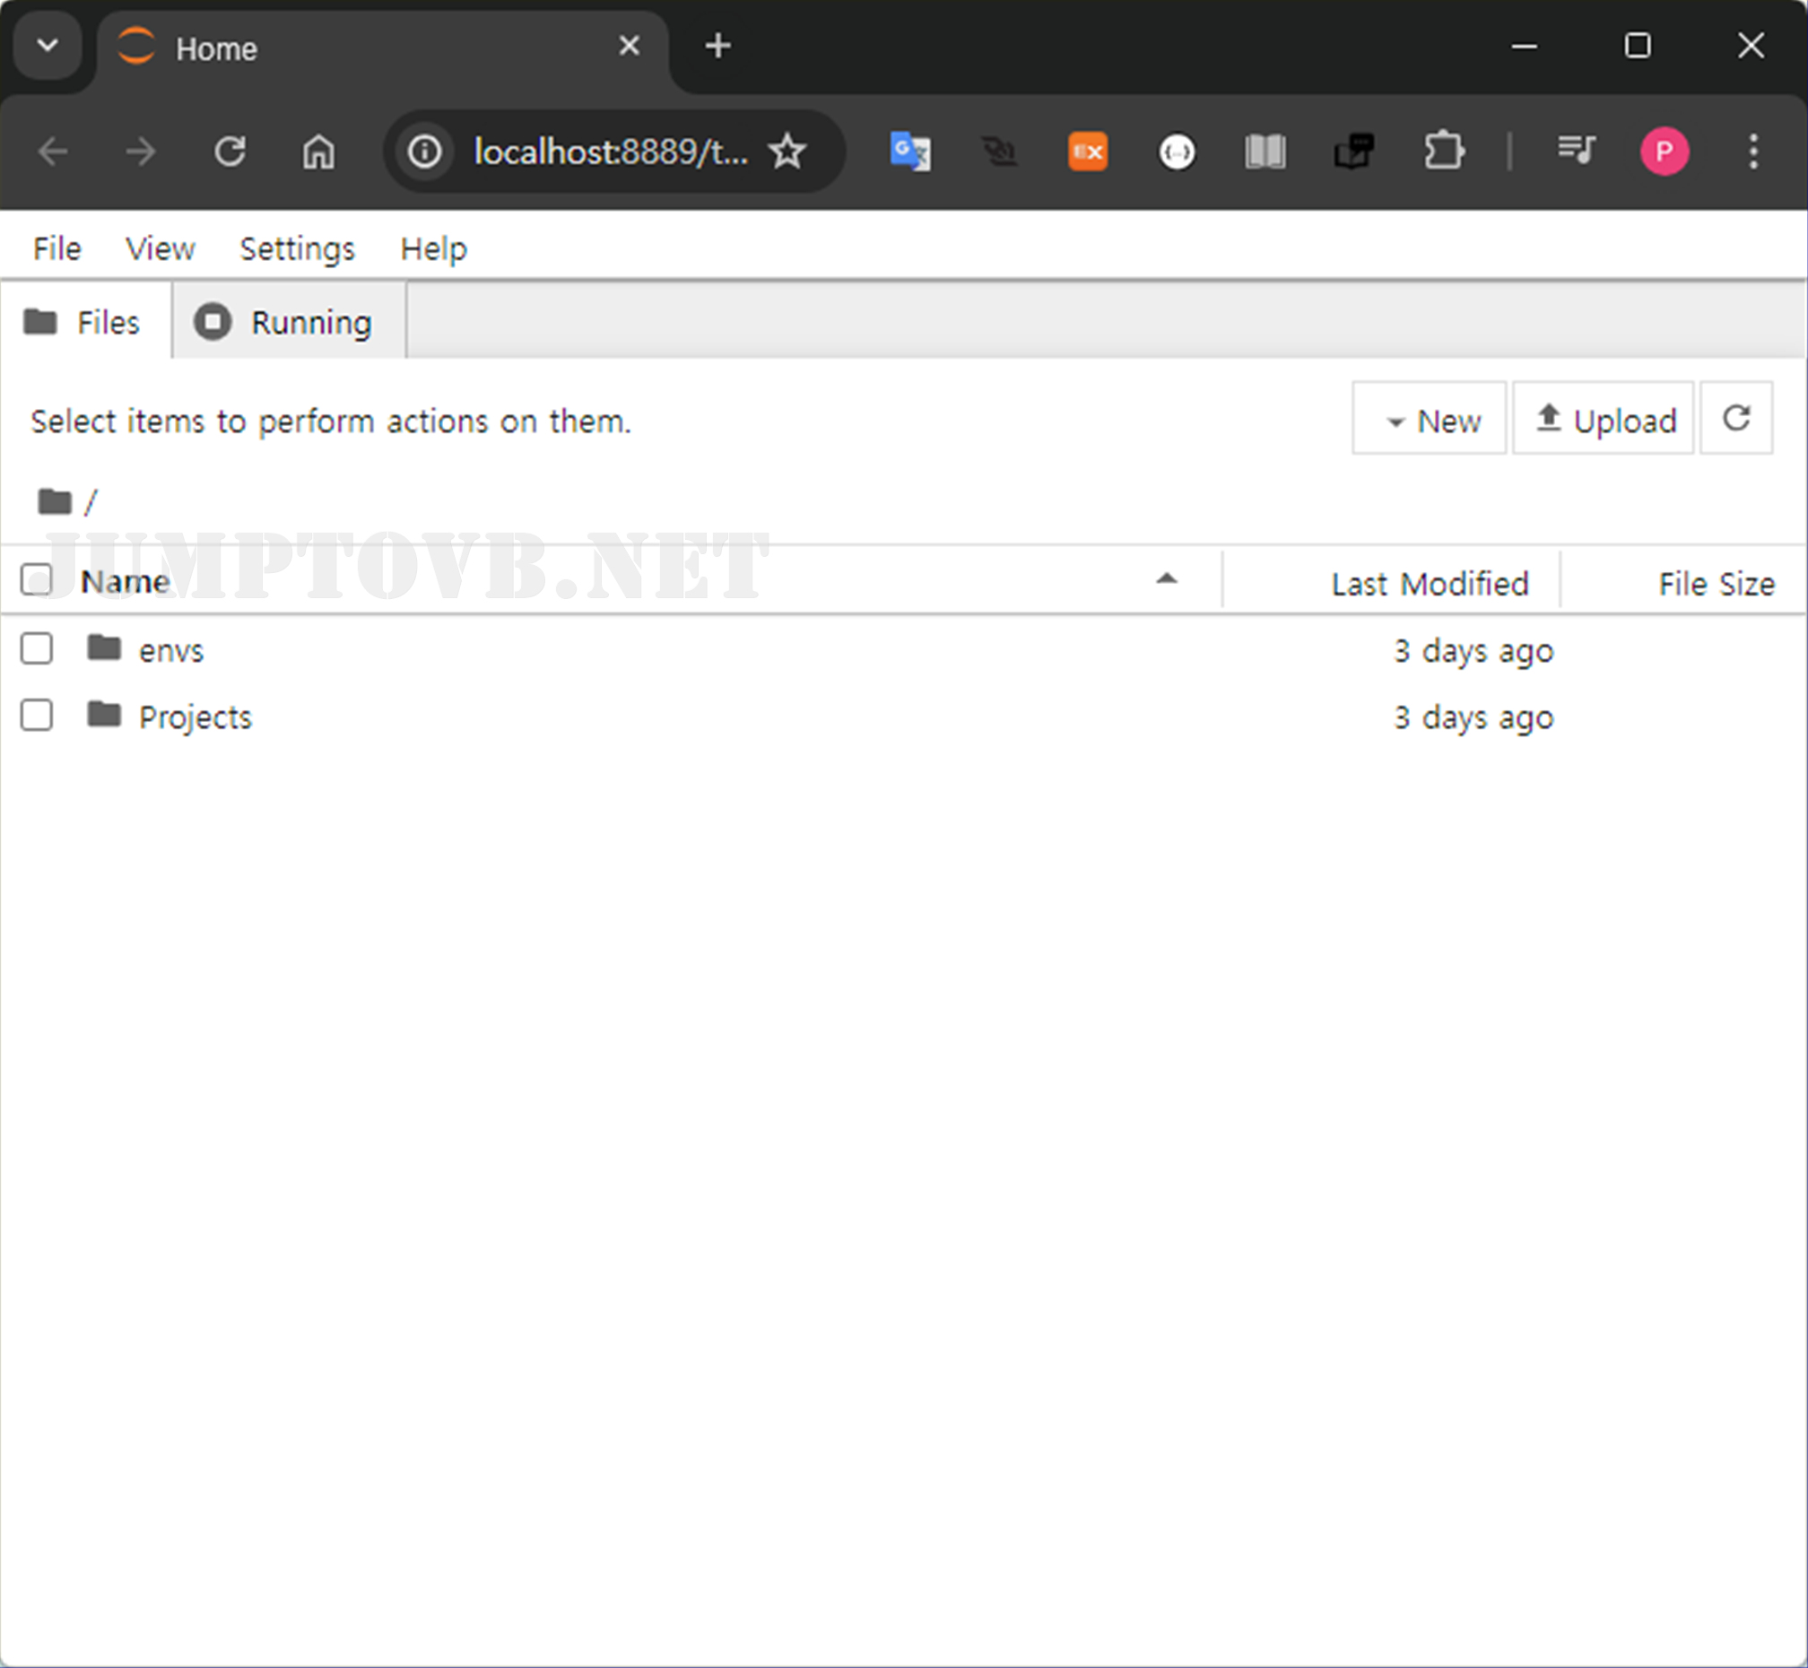The width and height of the screenshot is (1808, 1668).
Task: Click the refresh file list icon
Action: (1734, 418)
